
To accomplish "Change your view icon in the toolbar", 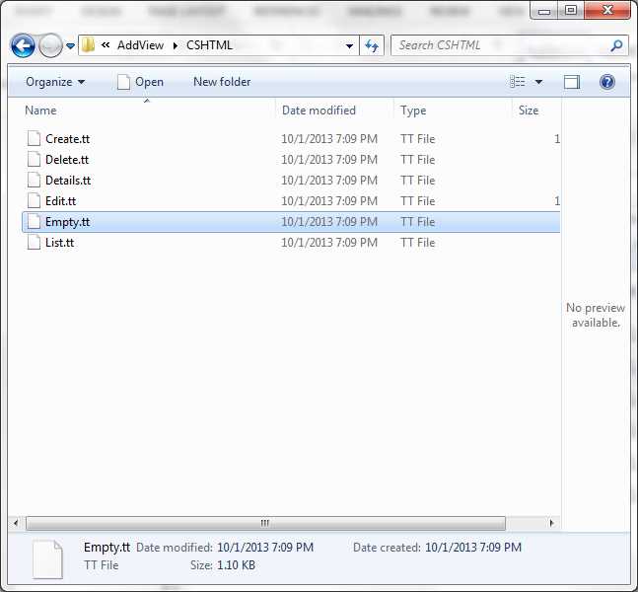I will pyautogui.click(x=518, y=82).
